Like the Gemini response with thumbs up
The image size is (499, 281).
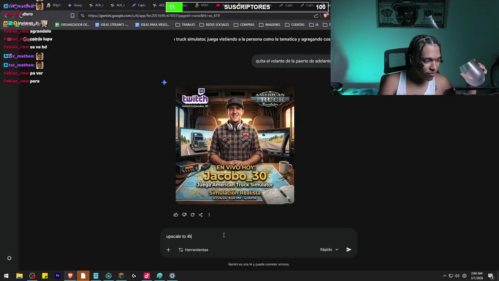176,215
